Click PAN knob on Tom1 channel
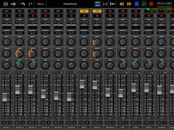Image resolution: width=174 pixels, height=130 pixels. point(136,65)
